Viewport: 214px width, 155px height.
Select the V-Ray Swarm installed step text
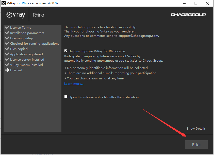coord(26,65)
